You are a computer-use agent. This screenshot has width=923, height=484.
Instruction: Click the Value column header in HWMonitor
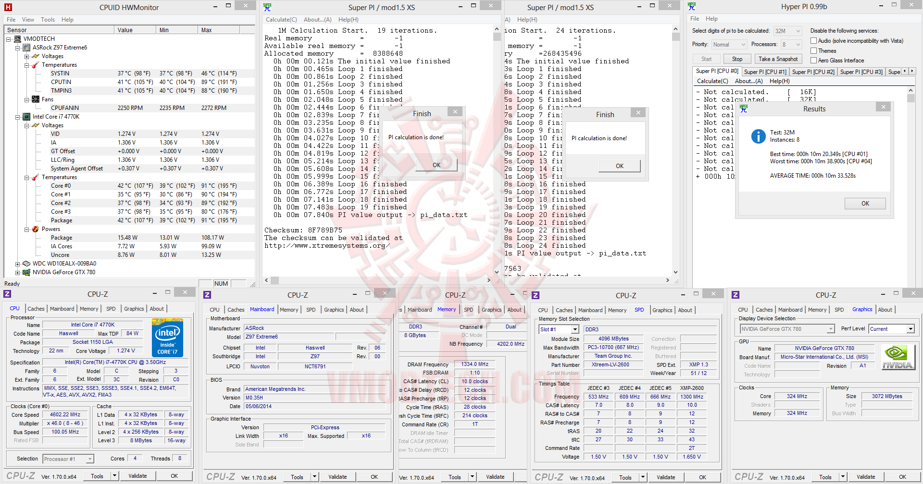coord(136,30)
